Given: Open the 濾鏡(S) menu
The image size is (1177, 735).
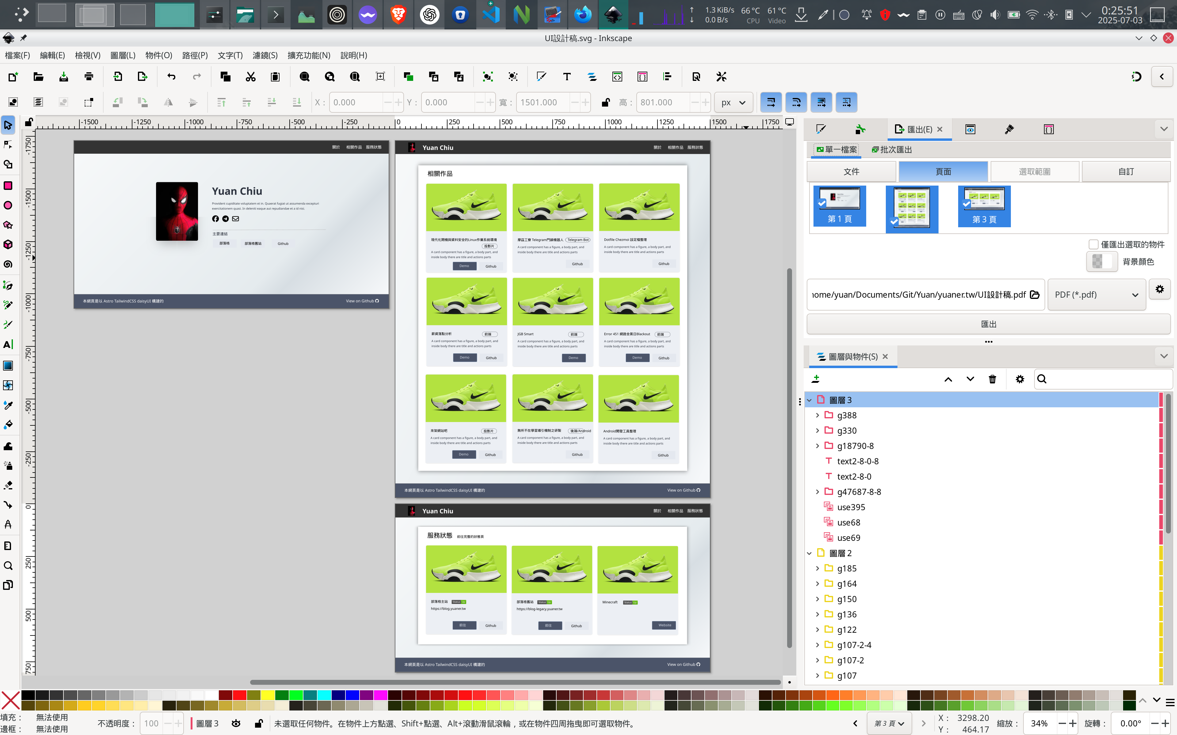Looking at the screenshot, I should [265, 55].
